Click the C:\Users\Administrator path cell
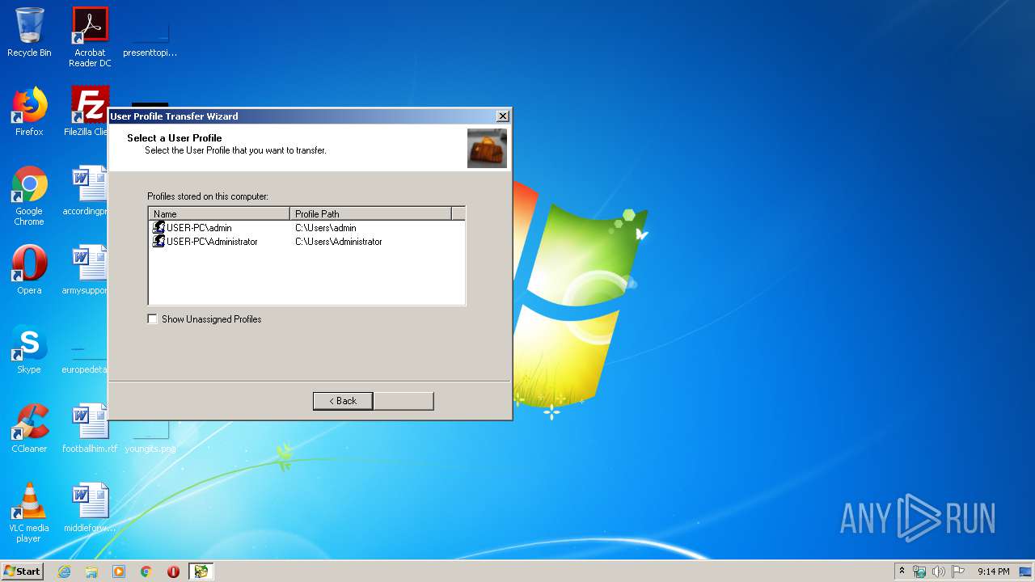This screenshot has height=582, width=1035. tap(338, 242)
